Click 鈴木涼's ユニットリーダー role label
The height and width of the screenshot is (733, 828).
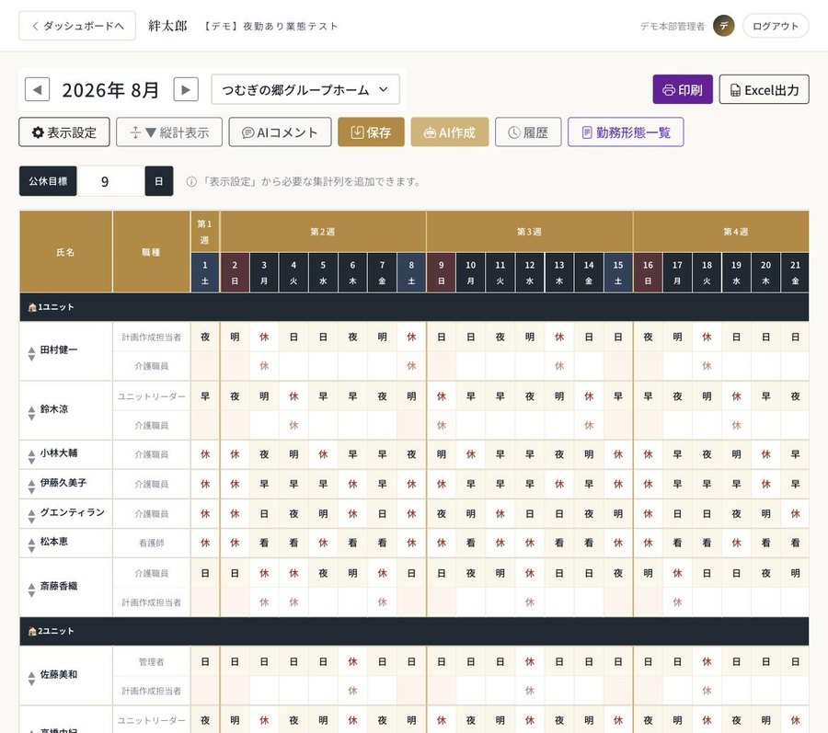point(151,396)
